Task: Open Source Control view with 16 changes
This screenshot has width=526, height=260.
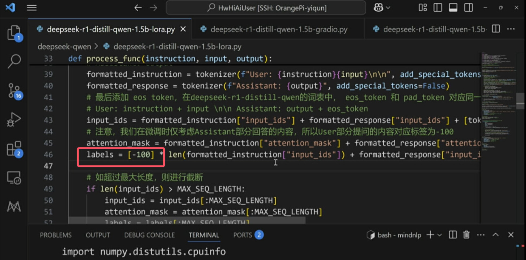Action: tap(14, 91)
